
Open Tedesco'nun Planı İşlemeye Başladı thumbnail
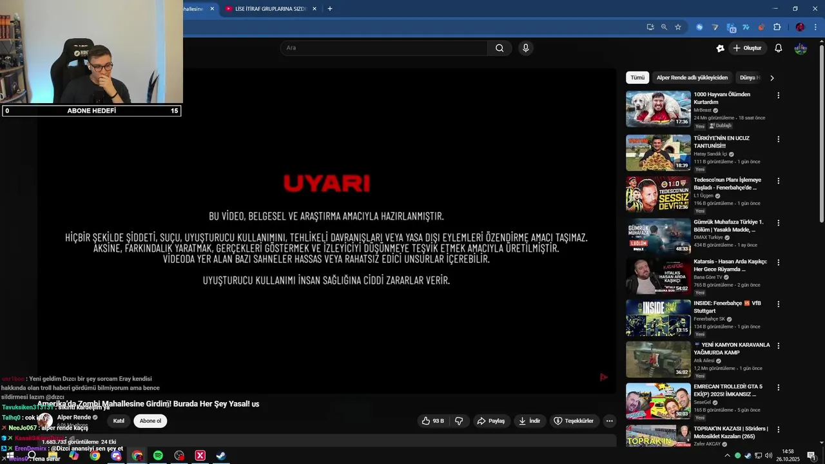(658, 194)
